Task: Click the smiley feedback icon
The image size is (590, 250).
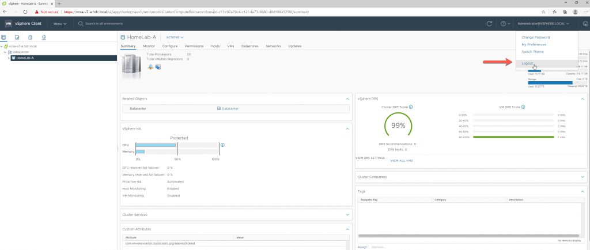Action: 585,23
